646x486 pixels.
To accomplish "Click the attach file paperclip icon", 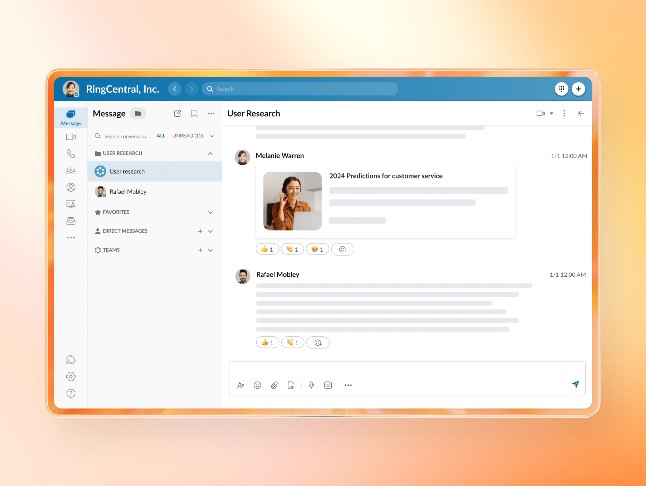I will (274, 385).
